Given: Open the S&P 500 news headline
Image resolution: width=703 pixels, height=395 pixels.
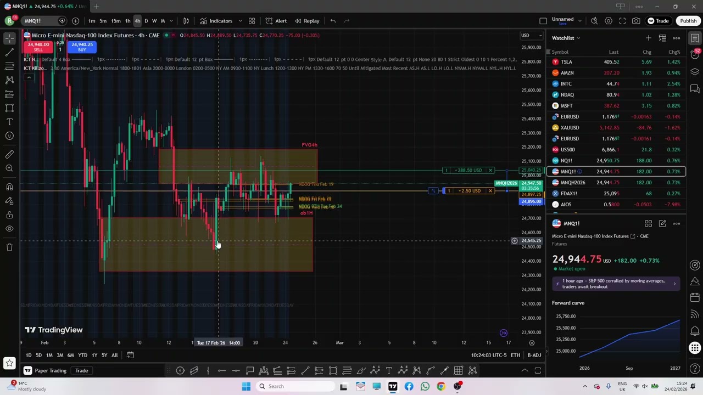Looking at the screenshot, I should pyautogui.click(x=616, y=284).
